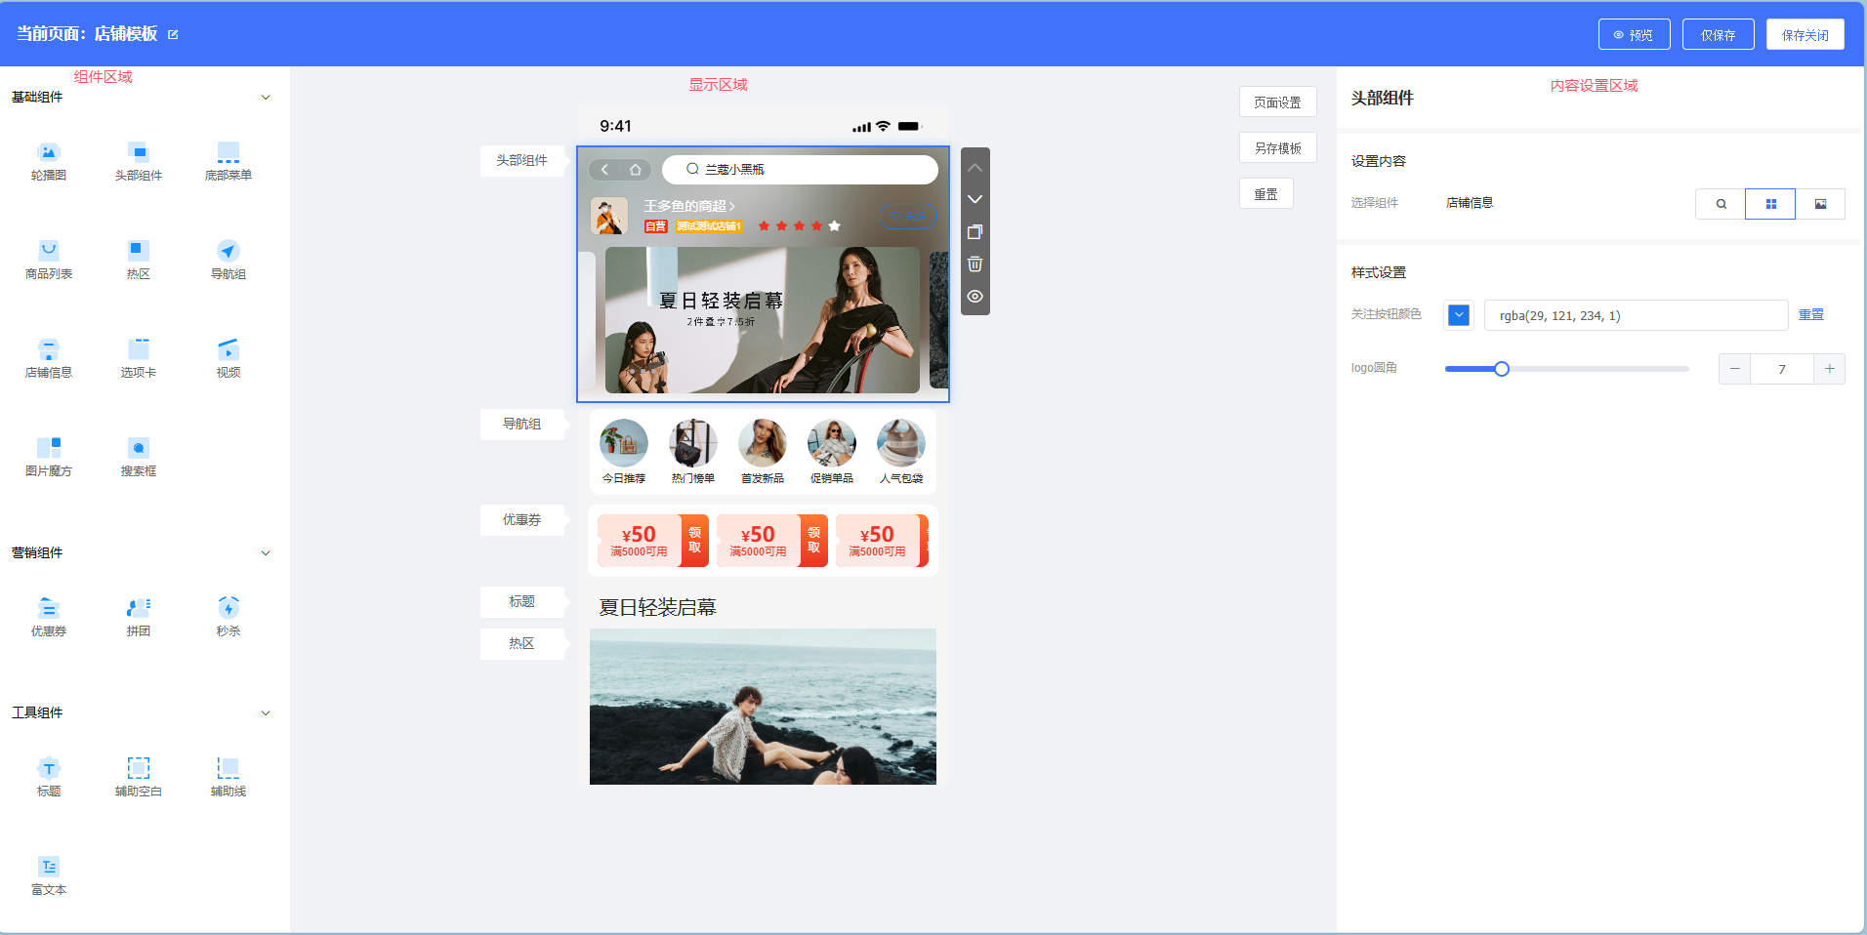Click the logo圆角 slider handle
The width and height of the screenshot is (1867, 935).
coord(1502,369)
